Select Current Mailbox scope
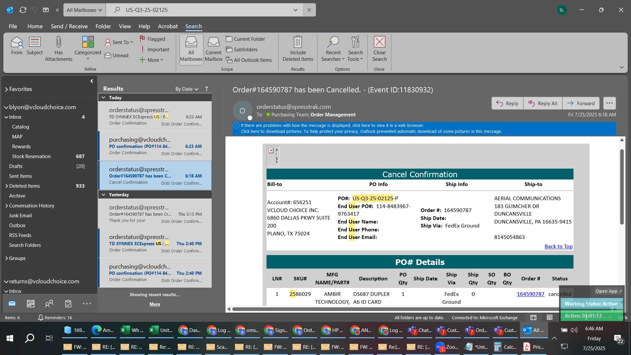Image resolution: width=631 pixels, height=355 pixels. coord(214,49)
